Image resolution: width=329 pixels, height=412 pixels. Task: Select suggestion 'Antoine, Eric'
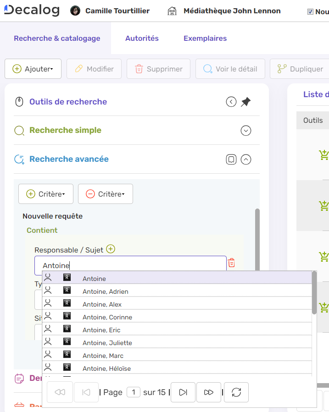click(177, 329)
